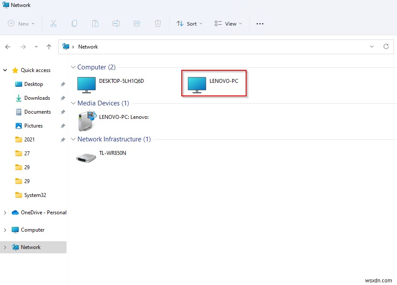The image size is (397, 285).
Task: Collapse the Computer group
Action: tap(73, 67)
